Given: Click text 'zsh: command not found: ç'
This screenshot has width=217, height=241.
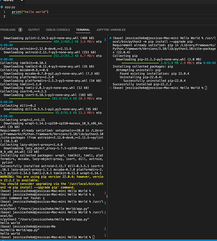Looking at the screenshot, I should [23, 198].
